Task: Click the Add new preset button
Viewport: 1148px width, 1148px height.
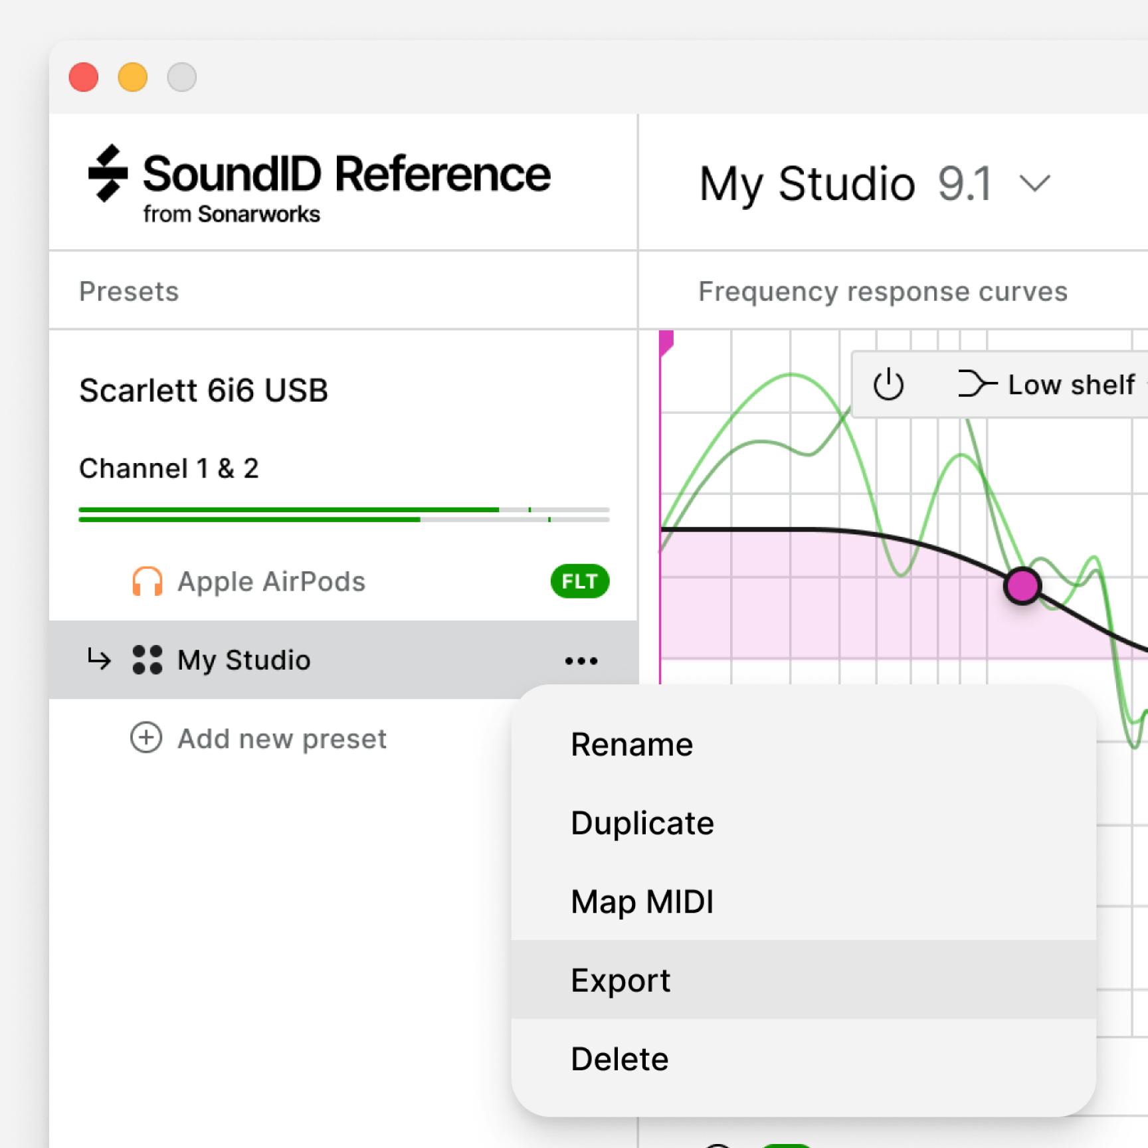Action: click(x=282, y=739)
